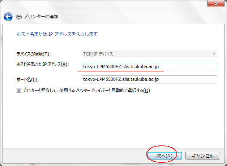227x166 pixels.
Task: Click the heading ホスト名または IP アドレスを入力します
Action: (x=57, y=34)
